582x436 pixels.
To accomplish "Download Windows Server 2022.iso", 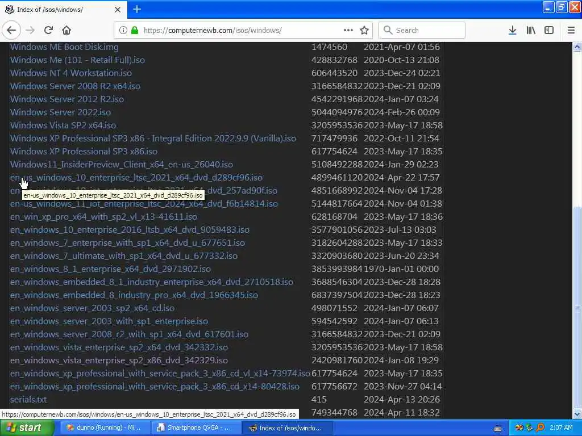I will click(x=60, y=112).
